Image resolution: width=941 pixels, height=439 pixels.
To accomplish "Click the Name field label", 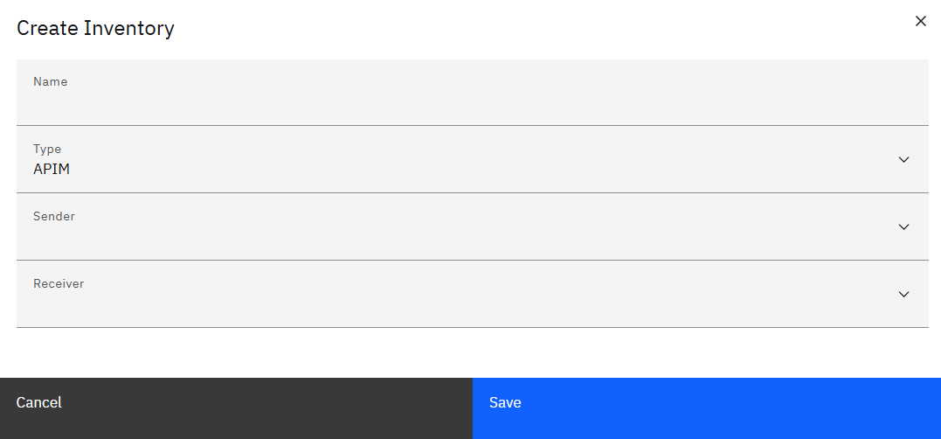I will tap(51, 81).
